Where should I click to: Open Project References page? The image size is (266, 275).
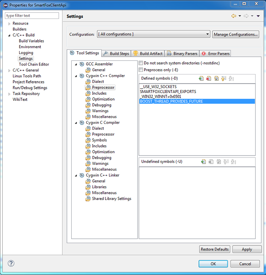tap(28, 82)
